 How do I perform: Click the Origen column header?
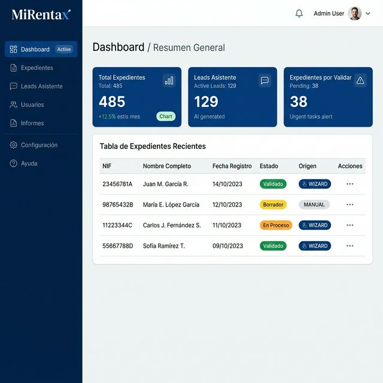pyautogui.click(x=308, y=166)
